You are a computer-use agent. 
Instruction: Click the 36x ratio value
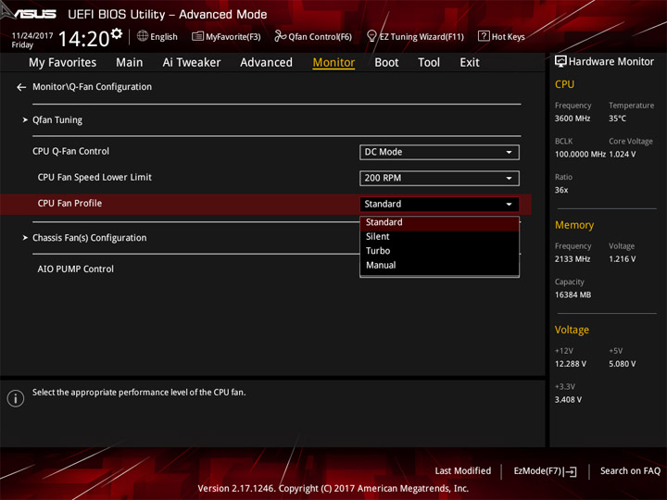coord(561,190)
